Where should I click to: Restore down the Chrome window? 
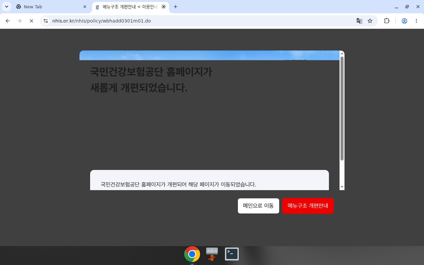click(407, 7)
